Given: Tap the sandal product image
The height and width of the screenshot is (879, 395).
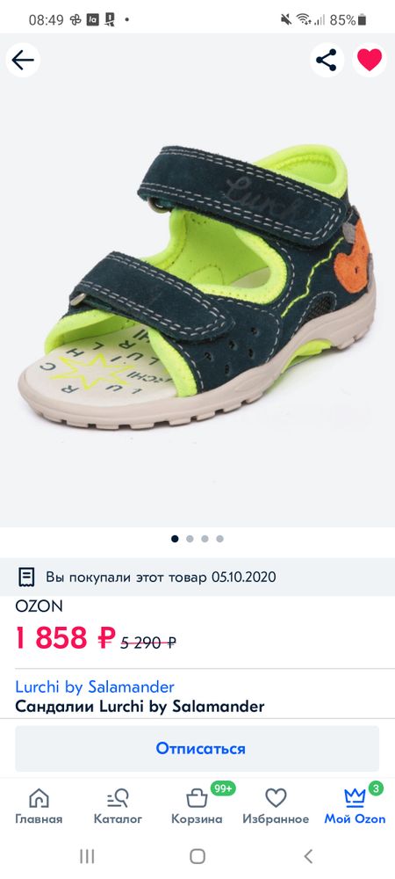Looking at the screenshot, I should pos(197,286).
